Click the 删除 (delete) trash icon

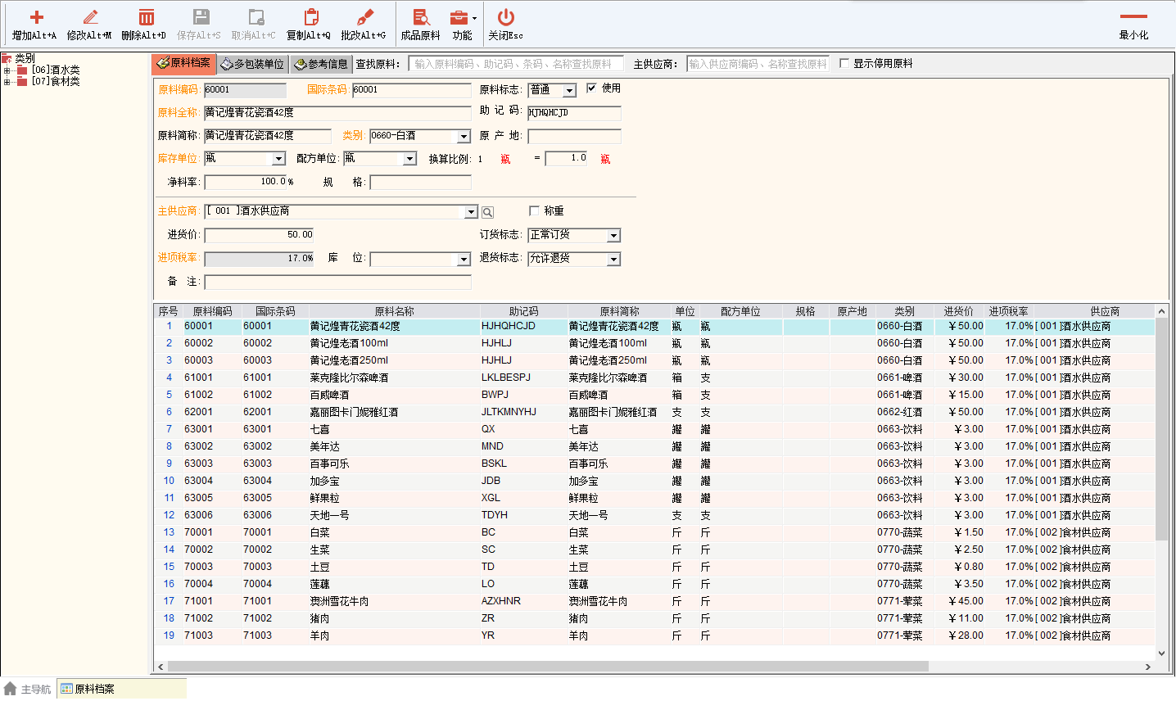(146, 17)
